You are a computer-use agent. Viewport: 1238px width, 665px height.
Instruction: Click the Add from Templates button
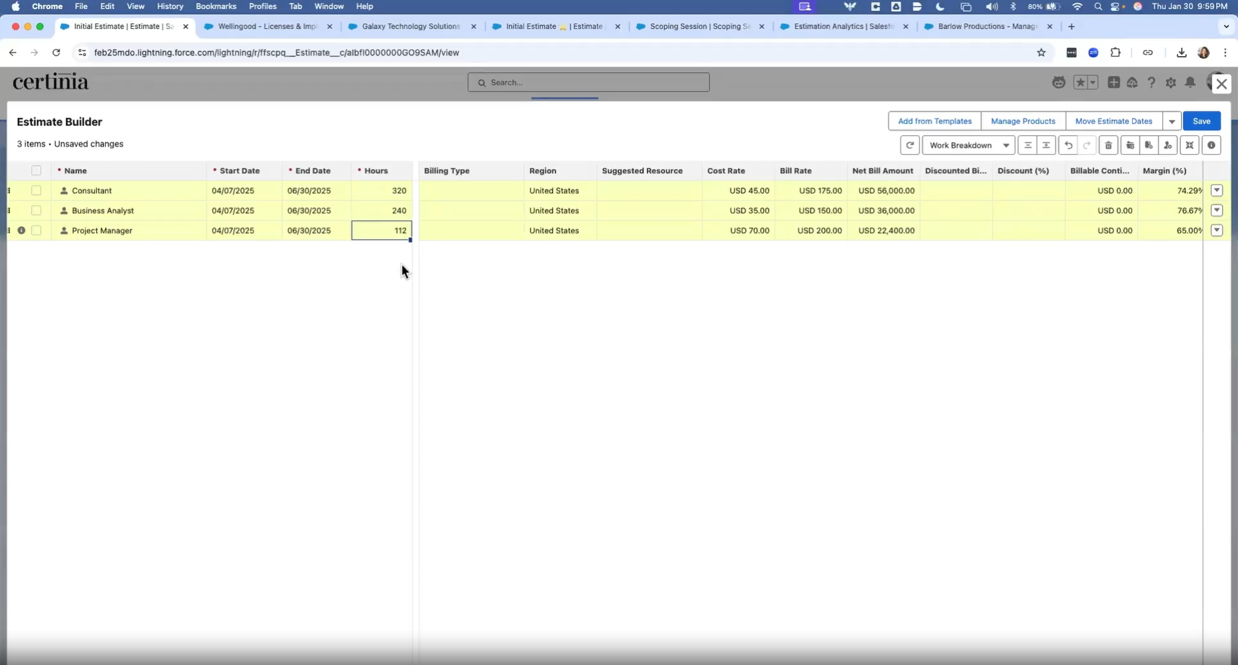pyautogui.click(x=935, y=120)
